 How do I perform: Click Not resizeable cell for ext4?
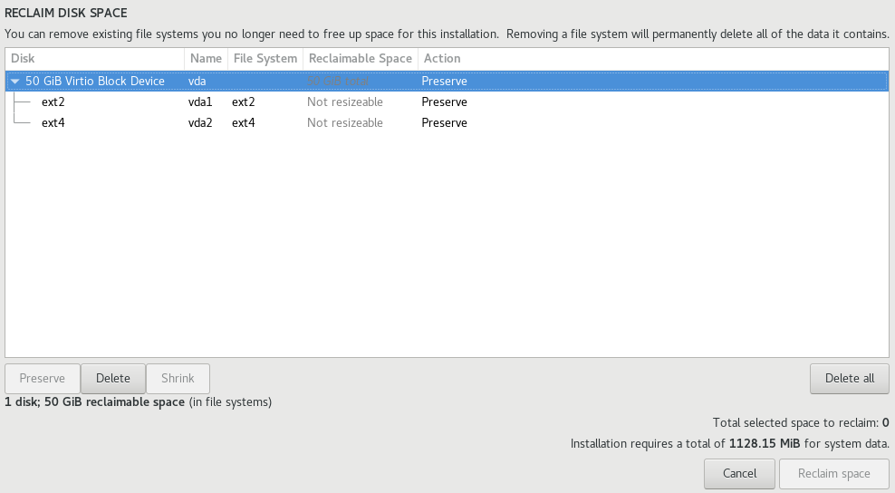(344, 122)
